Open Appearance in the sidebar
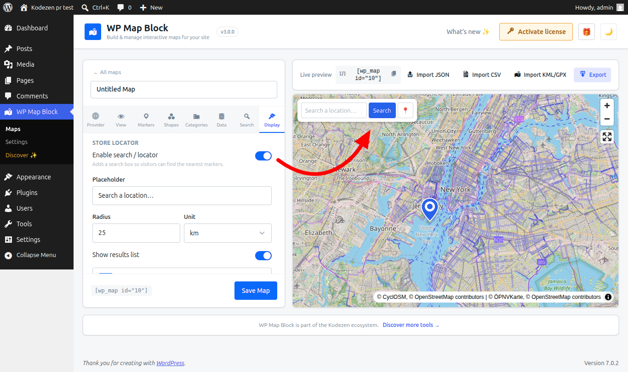 pyautogui.click(x=37, y=177)
